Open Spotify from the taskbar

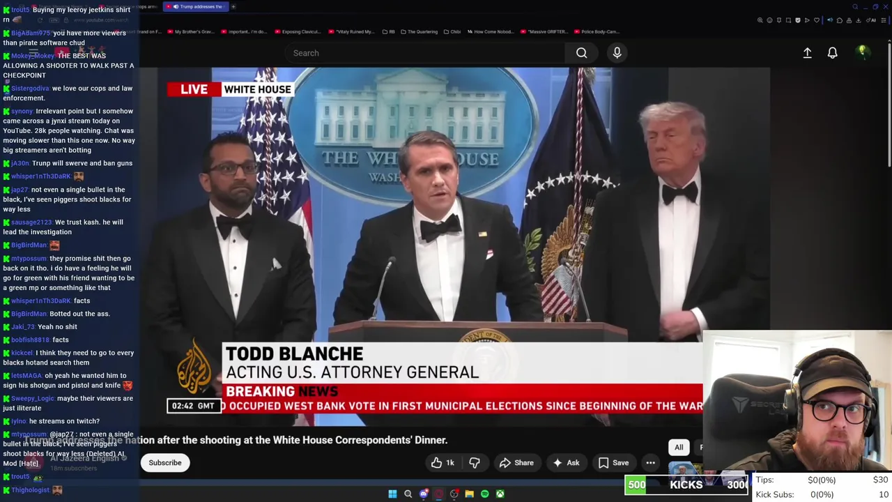(x=484, y=494)
